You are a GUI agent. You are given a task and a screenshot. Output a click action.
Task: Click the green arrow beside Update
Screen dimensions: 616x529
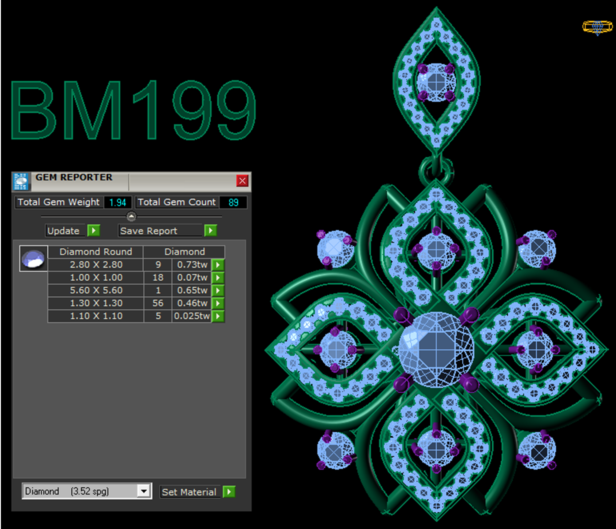pyautogui.click(x=93, y=230)
